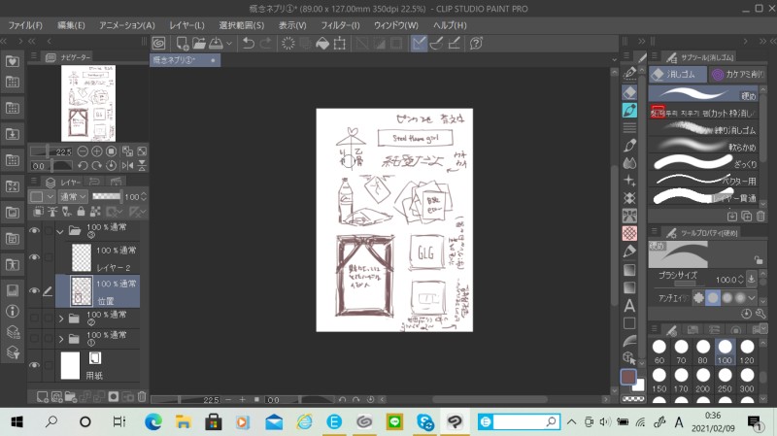Open the レイヤー(L) menu
Viewport: 777px width, 436px height.
coord(186,25)
